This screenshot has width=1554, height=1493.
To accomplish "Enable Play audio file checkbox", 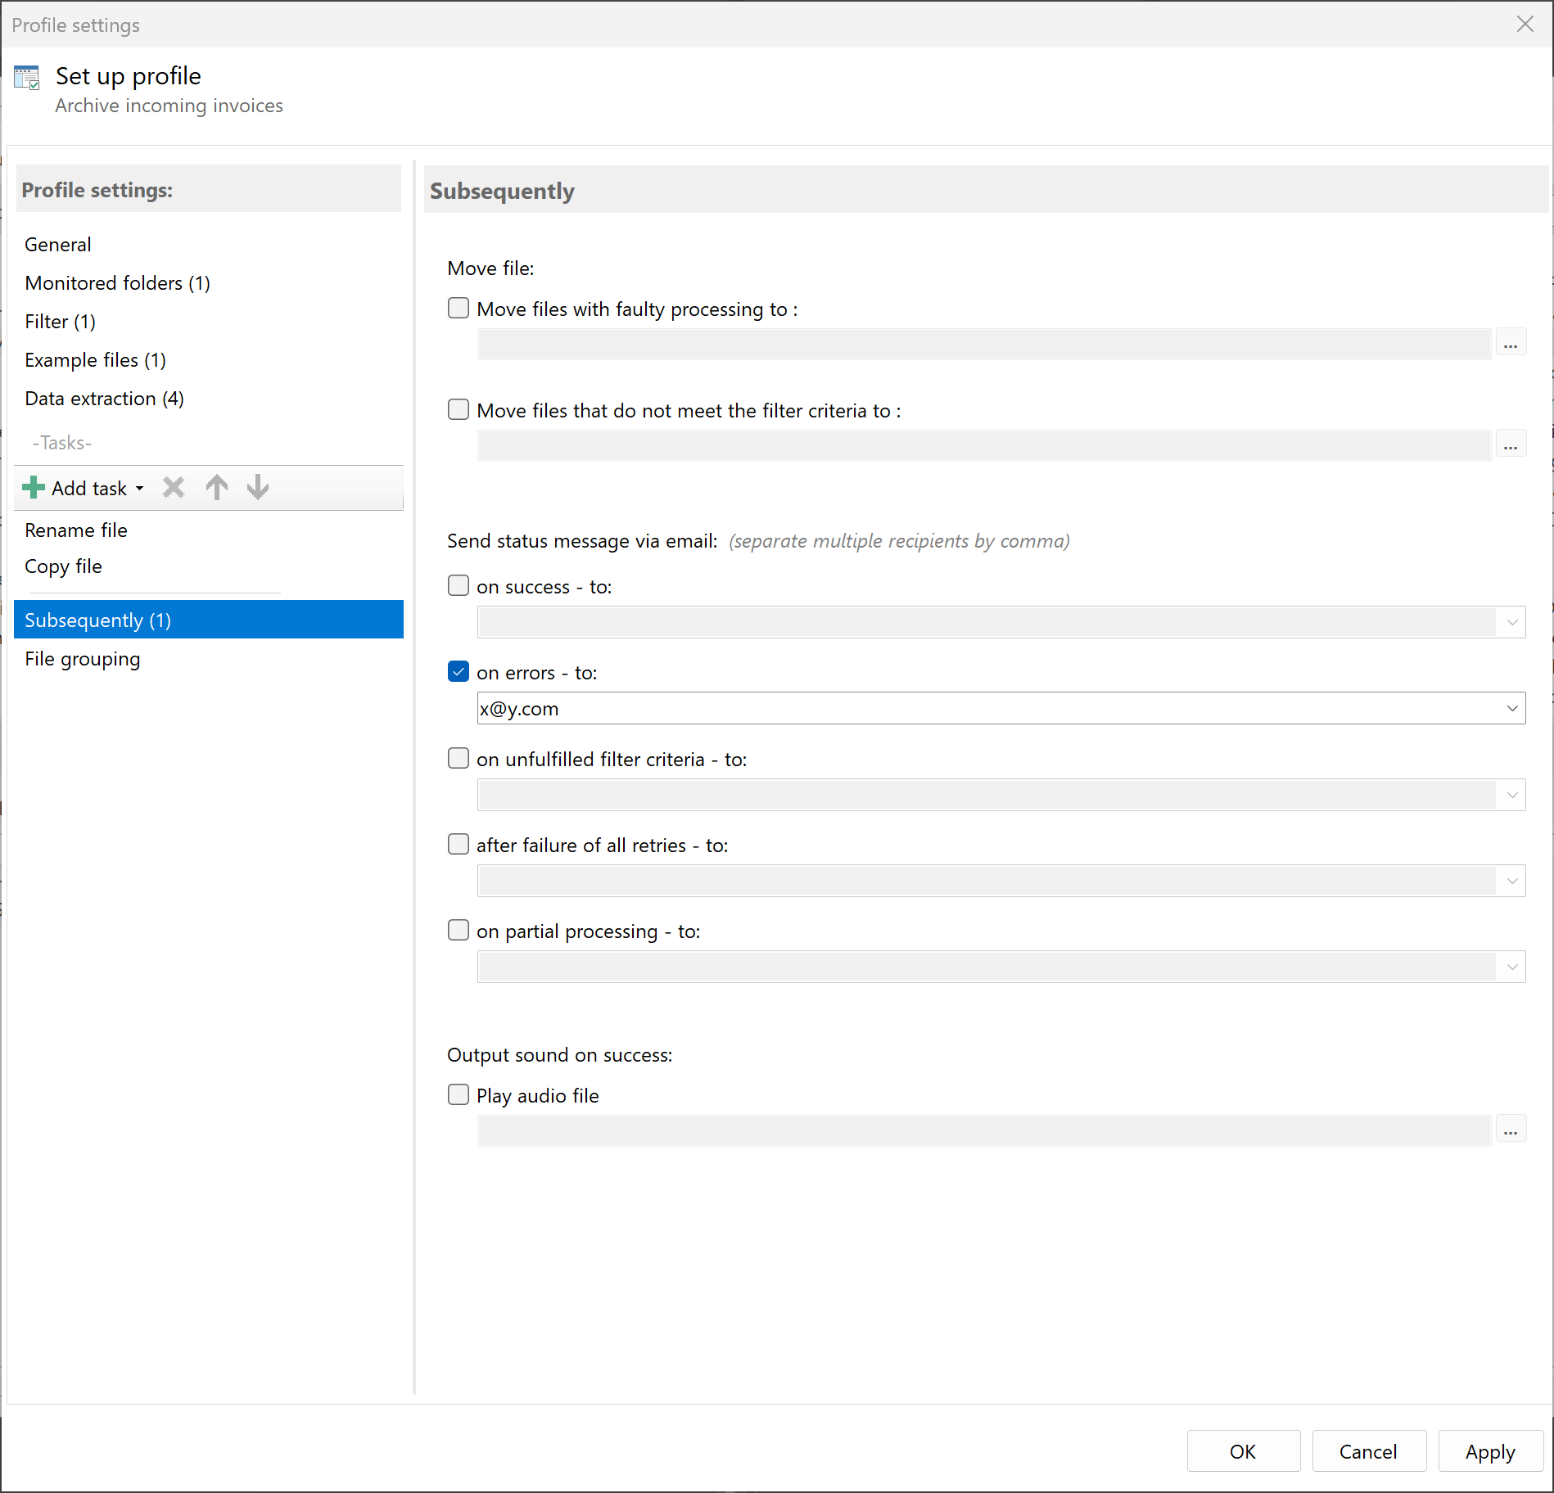I will 459,1095.
